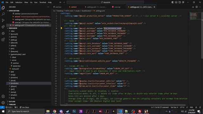This screenshot has height=114, width=203.
Task: Click the Live Share status bar item
Action: click(x=24, y=107)
